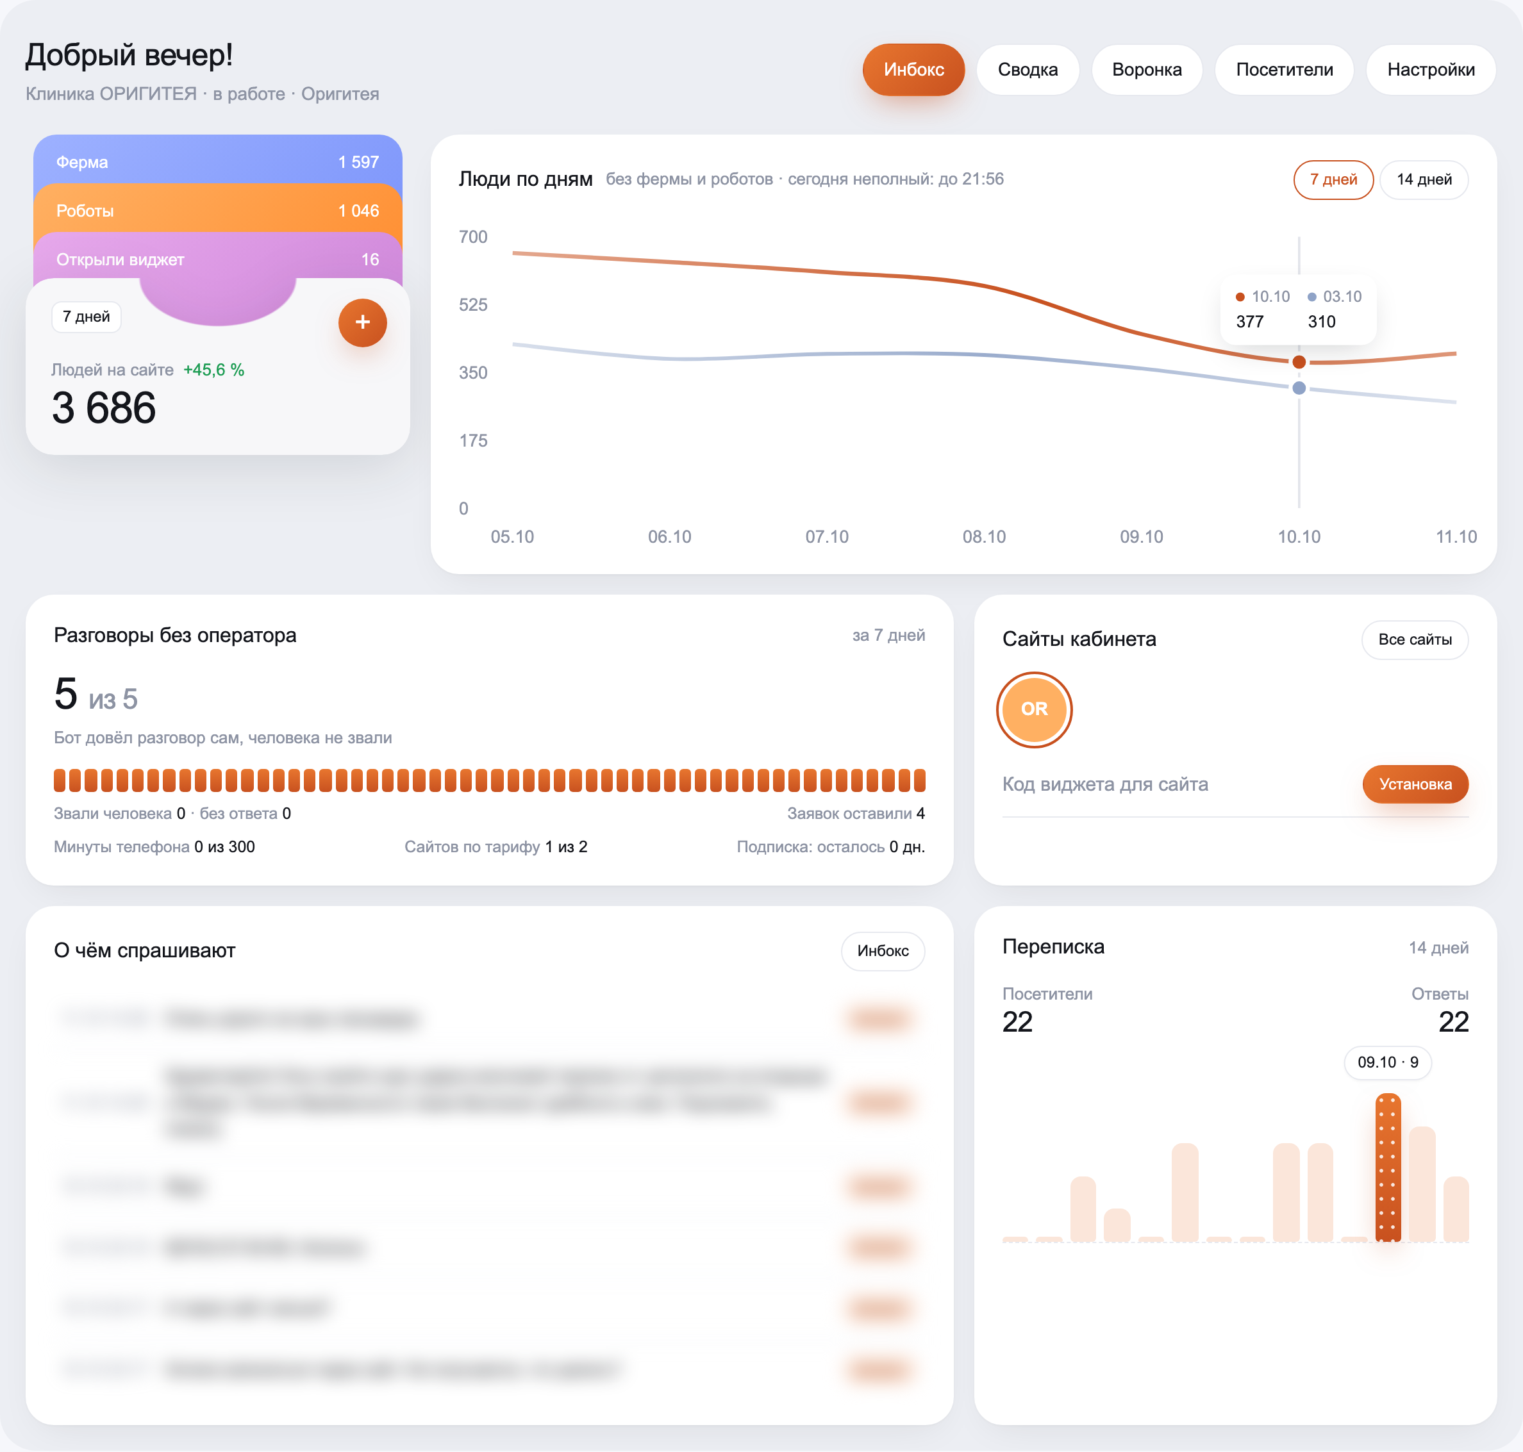Click the 377 value in the chart tooltip

1249,322
